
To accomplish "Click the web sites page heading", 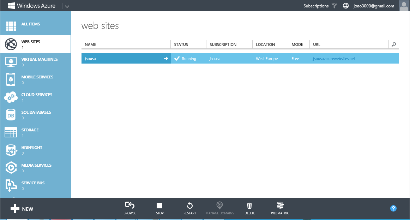I will [x=100, y=26].
